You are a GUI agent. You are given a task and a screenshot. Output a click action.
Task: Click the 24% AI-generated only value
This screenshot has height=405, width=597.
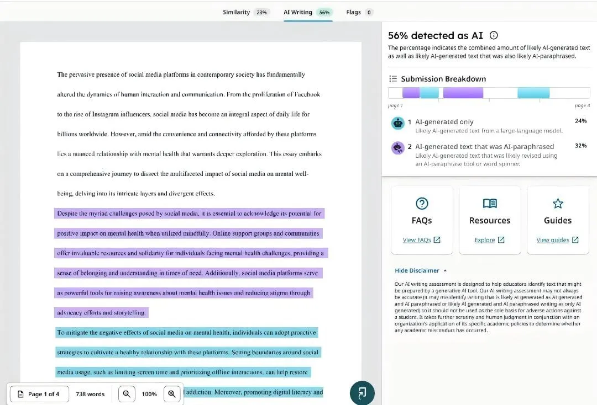(580, 121)
